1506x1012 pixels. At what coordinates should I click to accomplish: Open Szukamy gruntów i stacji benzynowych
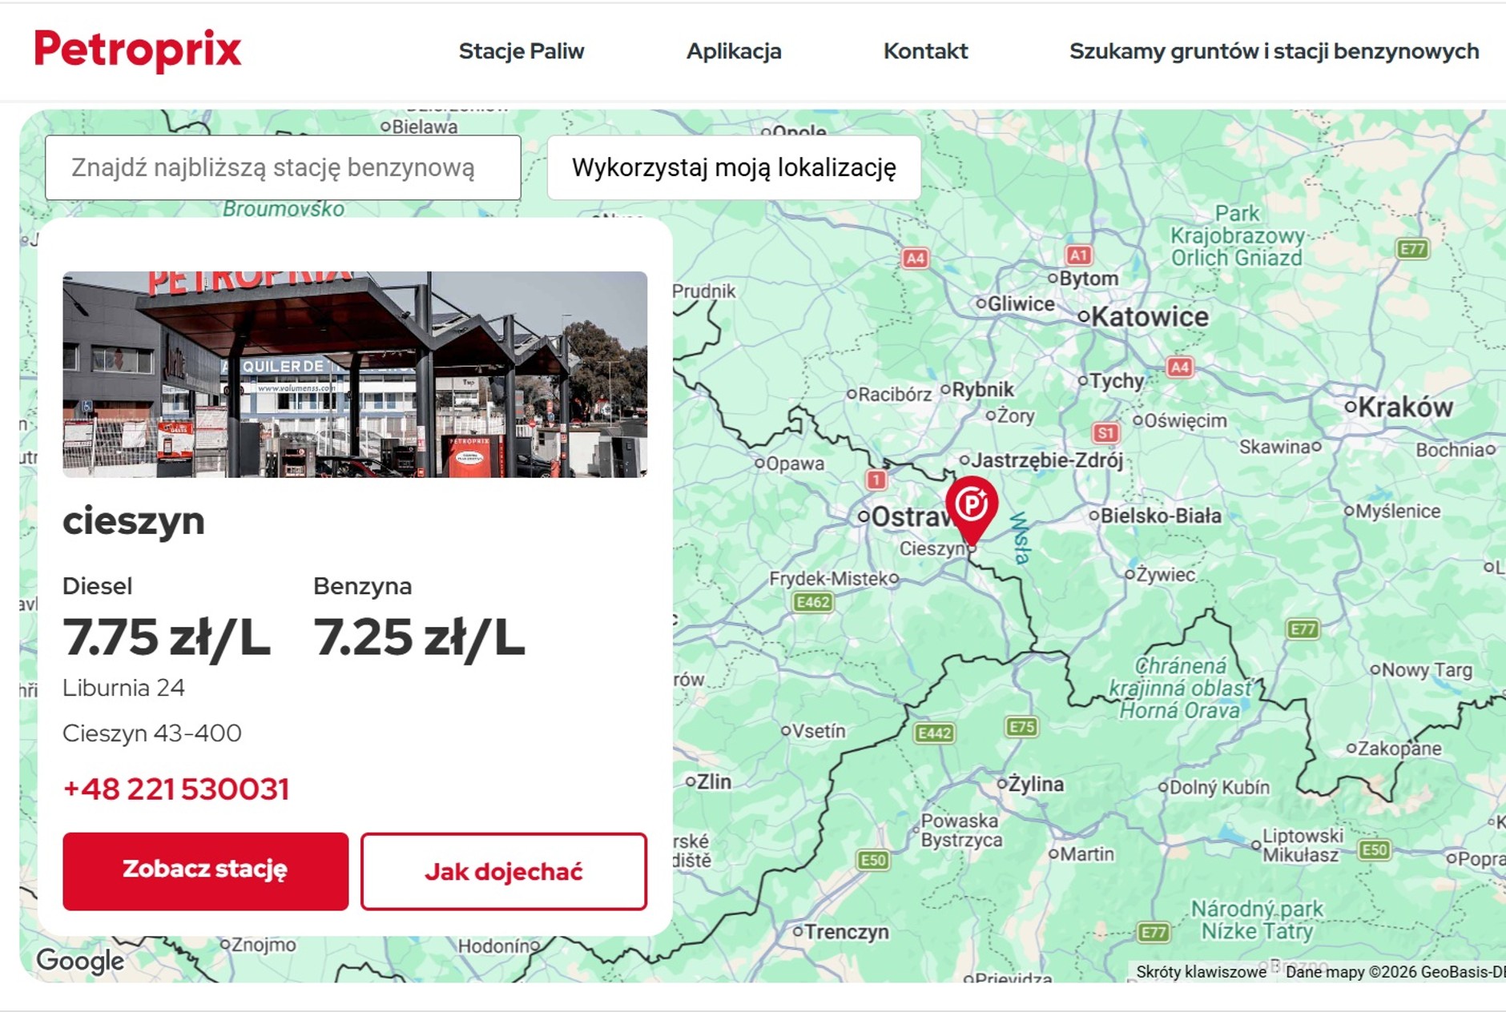tap(1274, 51)
